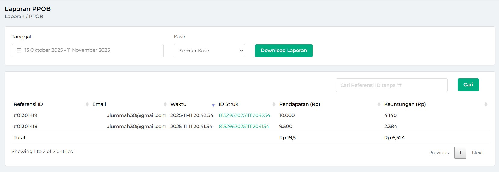Sort by Email column arrows
This screenshot has width=499, height=172.
tap(165, 104)
